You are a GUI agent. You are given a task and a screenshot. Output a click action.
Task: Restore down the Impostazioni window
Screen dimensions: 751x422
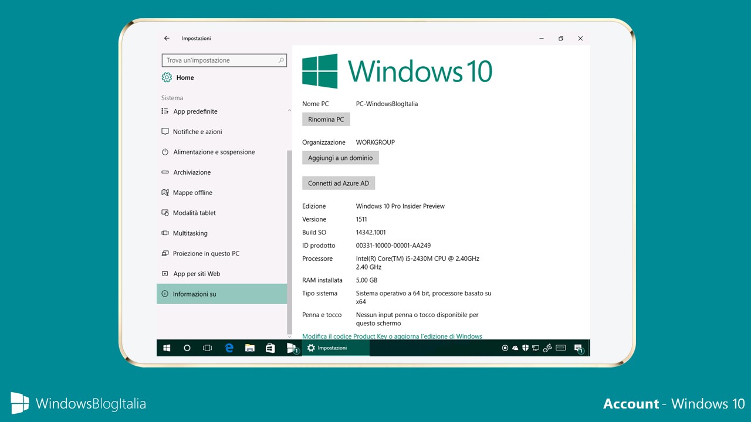(x=561, y=39)
